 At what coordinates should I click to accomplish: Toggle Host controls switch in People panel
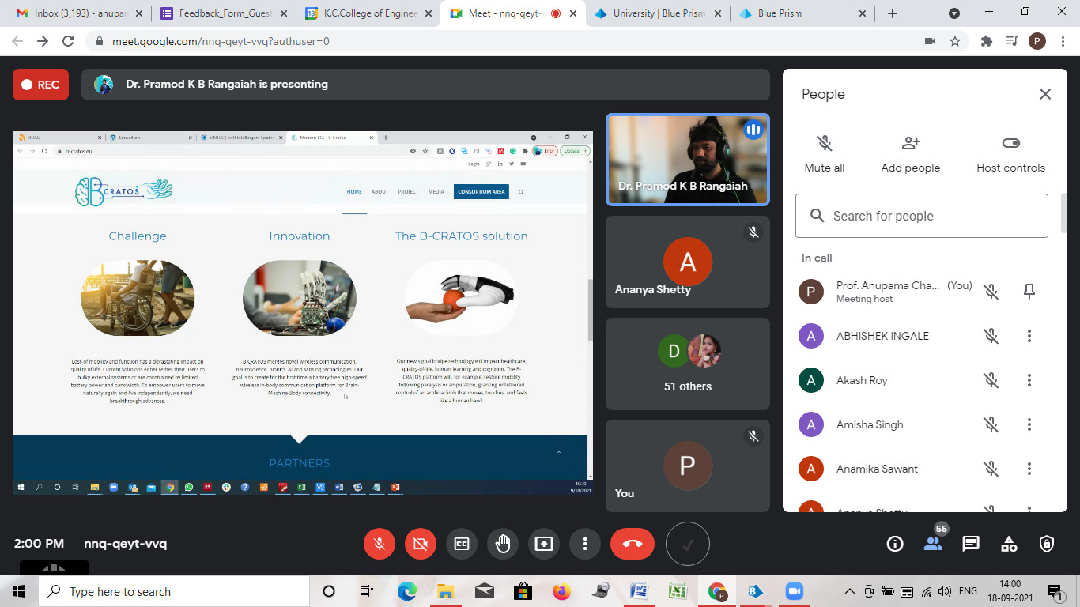pyautogui.click(x=1010, y=143)
